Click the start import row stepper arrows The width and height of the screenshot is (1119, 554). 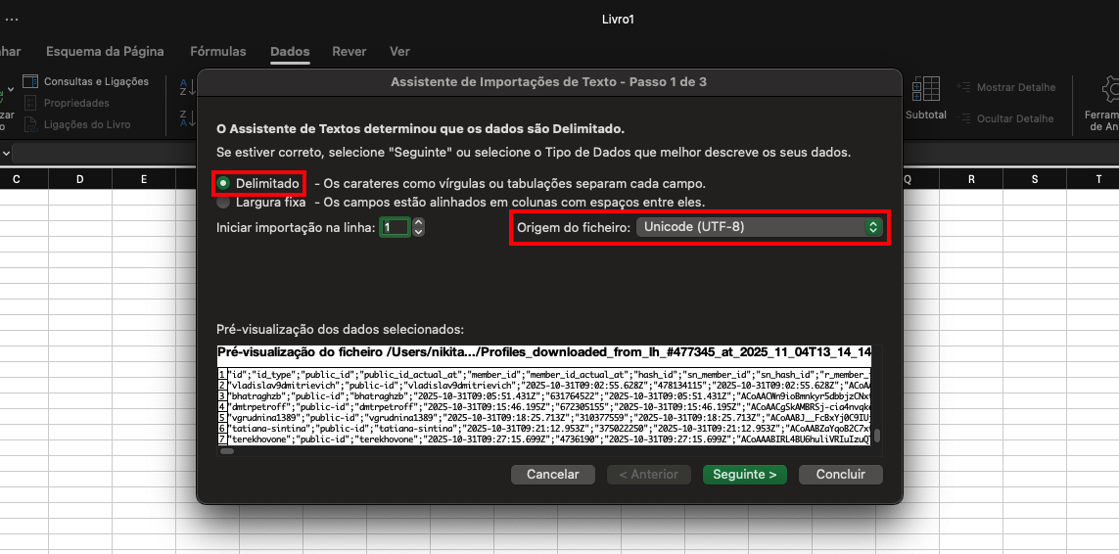tap(419, 227)
